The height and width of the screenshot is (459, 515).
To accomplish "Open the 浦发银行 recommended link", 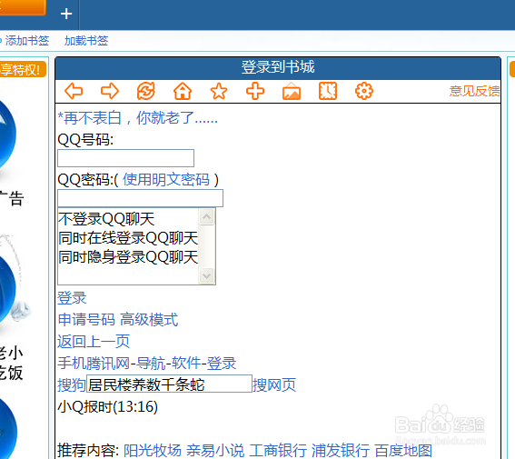I will click(341, 451).
